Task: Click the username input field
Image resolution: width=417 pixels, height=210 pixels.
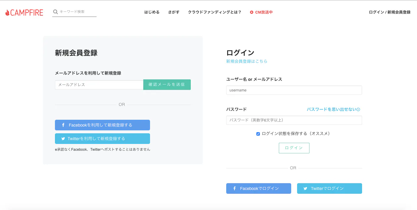Action: tap(294, 90)
